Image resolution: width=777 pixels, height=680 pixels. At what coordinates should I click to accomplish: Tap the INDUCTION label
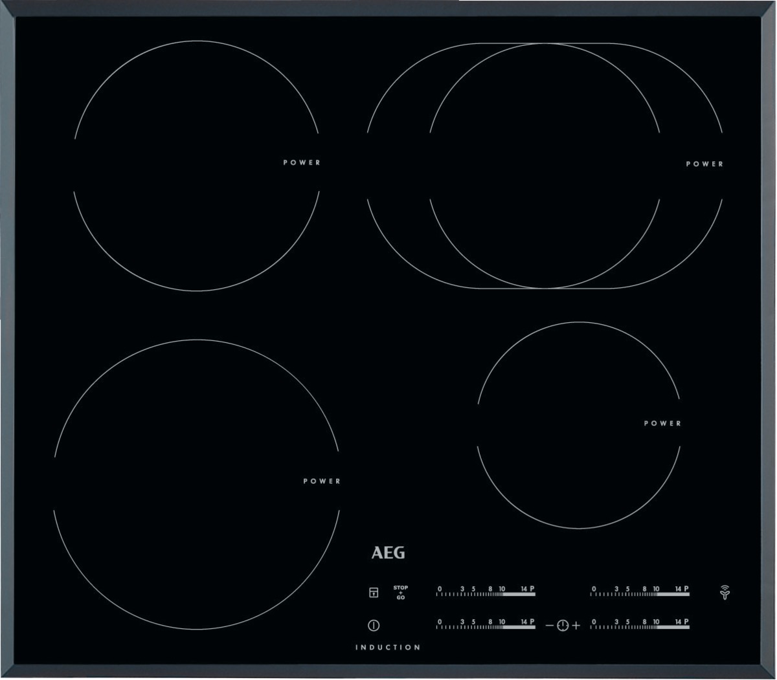(x=388, y=647)
